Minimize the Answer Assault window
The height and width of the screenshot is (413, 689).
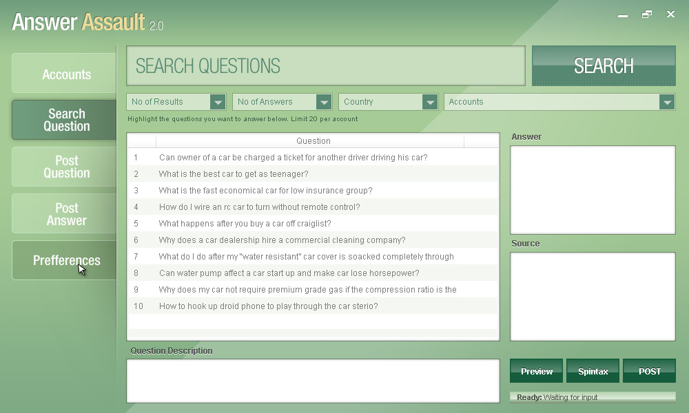click(623, 15)
